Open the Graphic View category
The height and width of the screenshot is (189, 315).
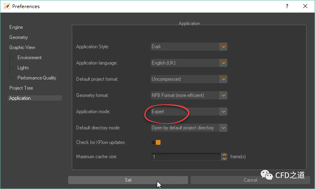click(x=22, y=47)
